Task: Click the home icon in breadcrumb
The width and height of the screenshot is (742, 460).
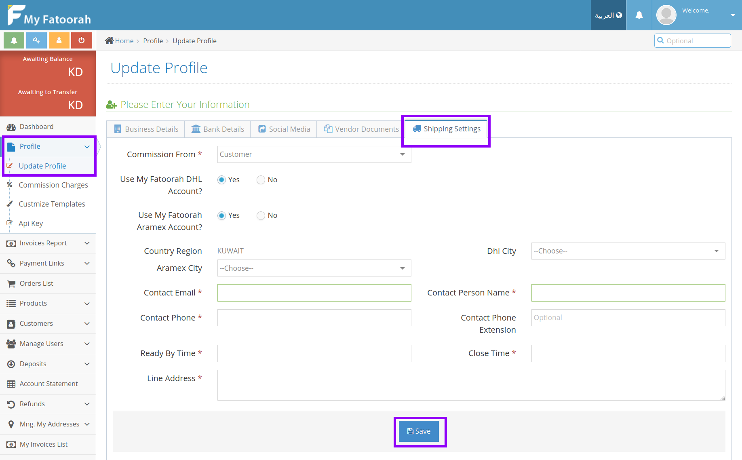Action: 109,40
